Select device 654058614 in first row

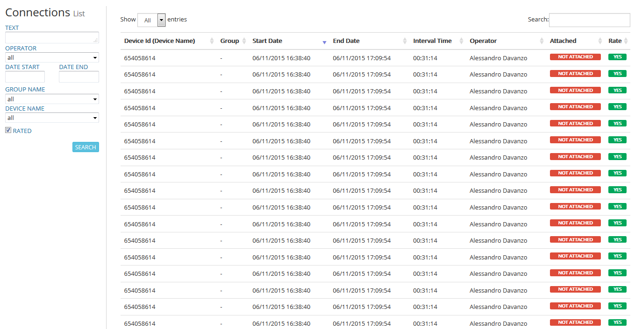pos(139,58)
